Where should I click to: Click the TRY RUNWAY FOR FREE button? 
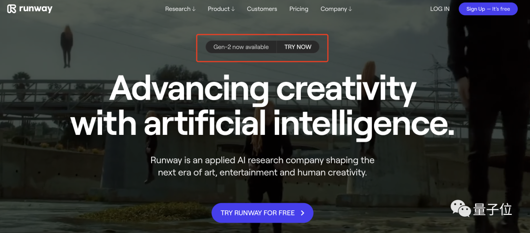tap(262, 213)
